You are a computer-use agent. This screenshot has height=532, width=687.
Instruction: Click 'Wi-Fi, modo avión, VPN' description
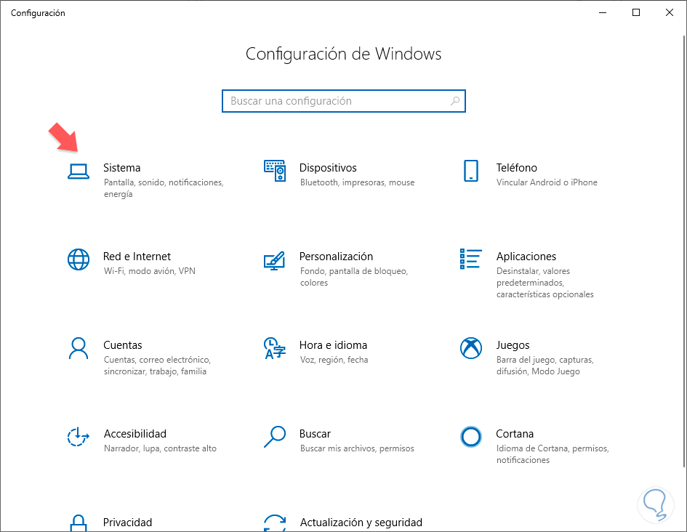(x=150, y=271)
